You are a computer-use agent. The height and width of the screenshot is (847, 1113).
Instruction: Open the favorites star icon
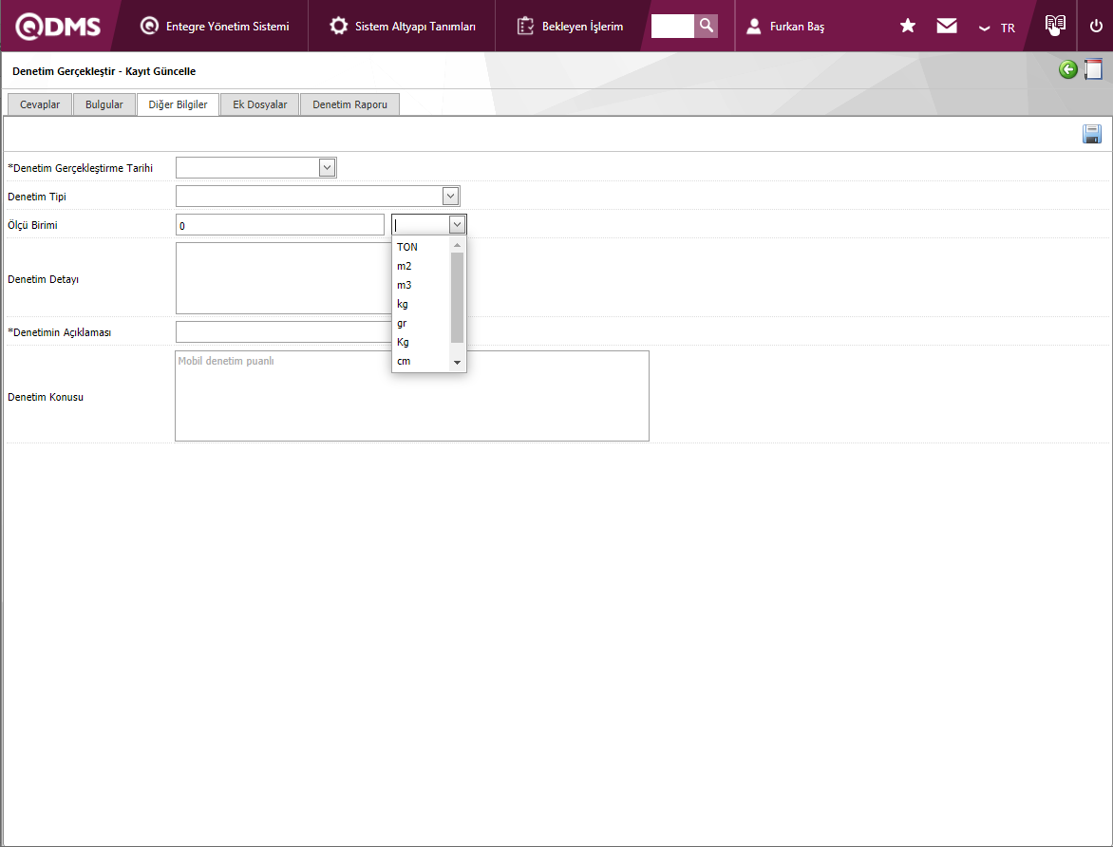pos(908,27)
